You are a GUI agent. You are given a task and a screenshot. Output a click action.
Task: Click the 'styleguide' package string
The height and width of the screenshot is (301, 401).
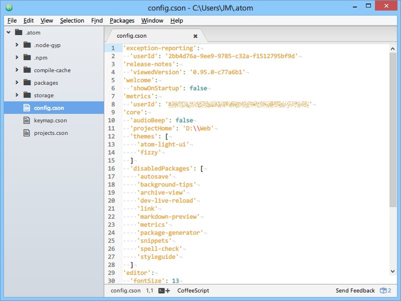(158, 257)
